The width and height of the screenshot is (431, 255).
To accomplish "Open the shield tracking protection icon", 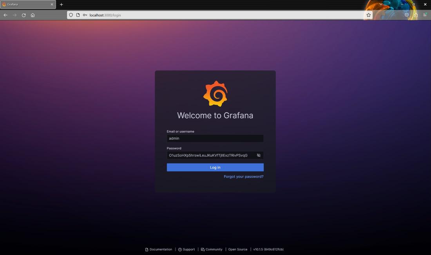I will pos(71,15).
